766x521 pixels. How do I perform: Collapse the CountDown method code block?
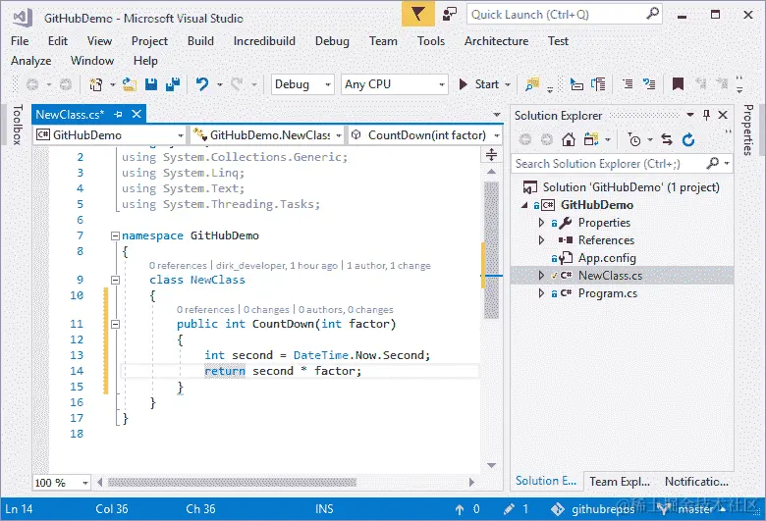click(115, 324)
